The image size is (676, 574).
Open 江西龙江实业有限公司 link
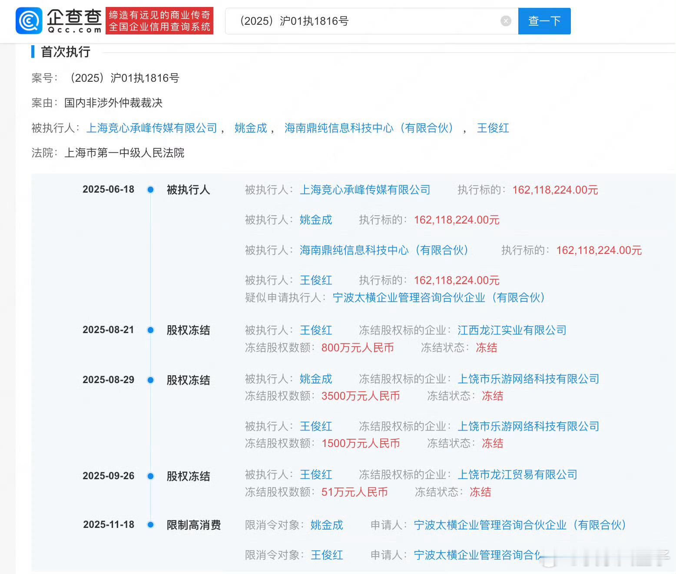tap(512, 330)
